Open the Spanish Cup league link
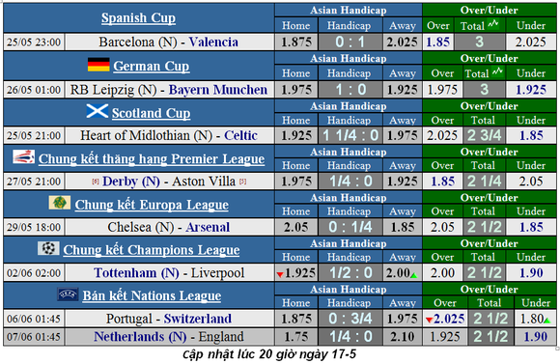Screen dimensions: 560x364 [138, 17]
